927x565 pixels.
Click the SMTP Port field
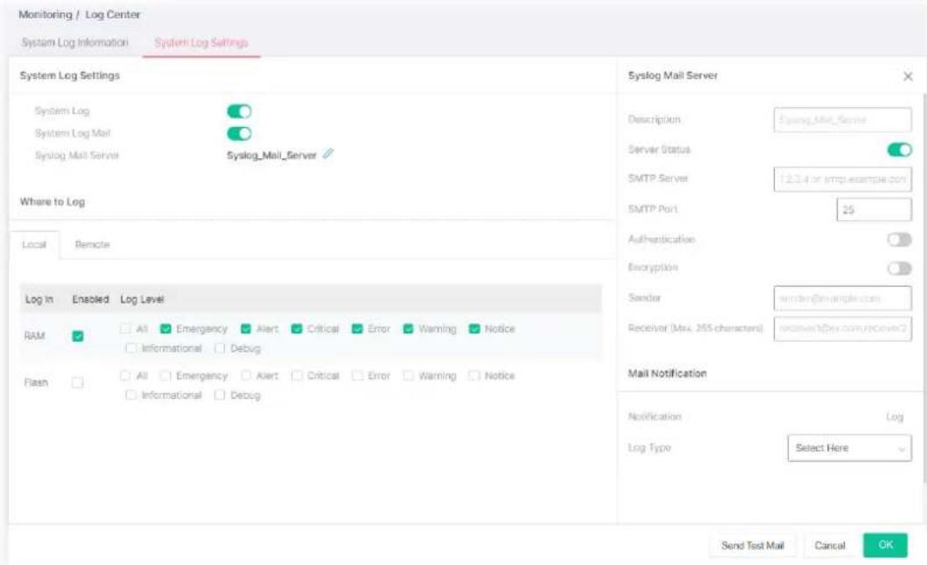pyautogui.click(x=874, y=209)
